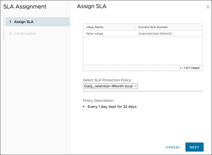Click the 1 - 1 of 1 vApps footer text
The image size is (212, 155).
click(190, 68)
